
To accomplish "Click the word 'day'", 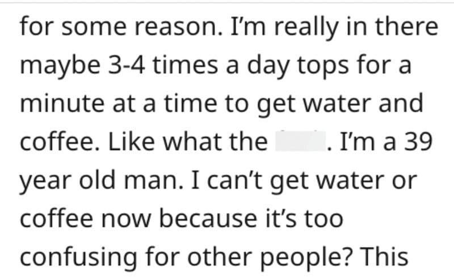I will click(268, 67).
